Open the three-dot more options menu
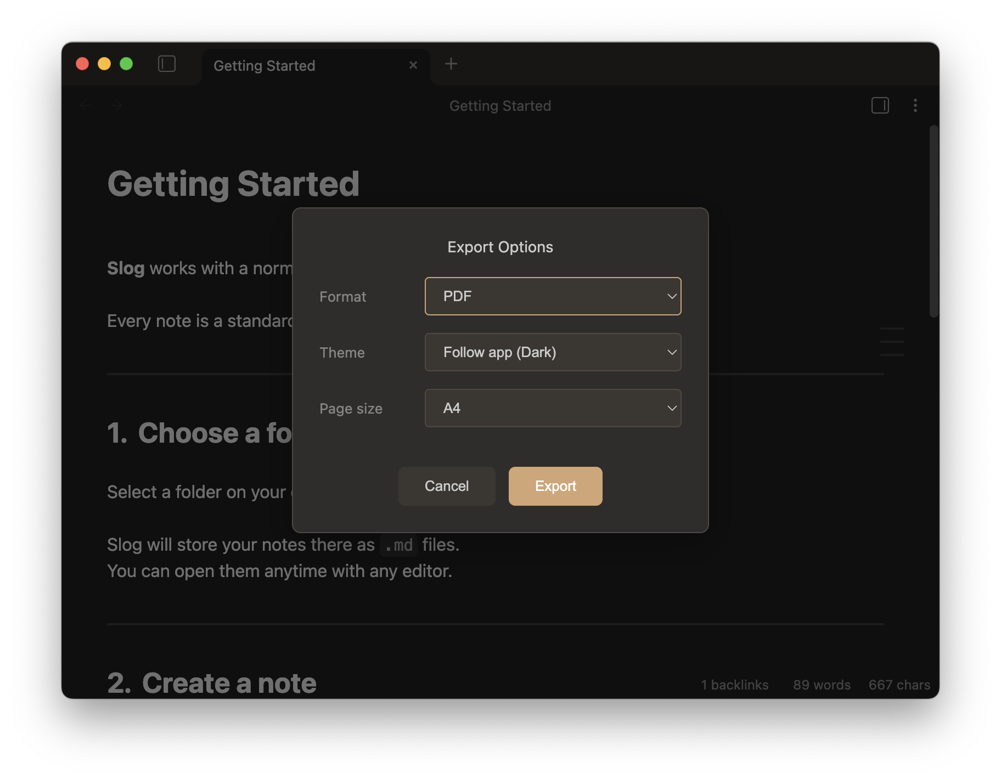 click(x=915, y=105)
